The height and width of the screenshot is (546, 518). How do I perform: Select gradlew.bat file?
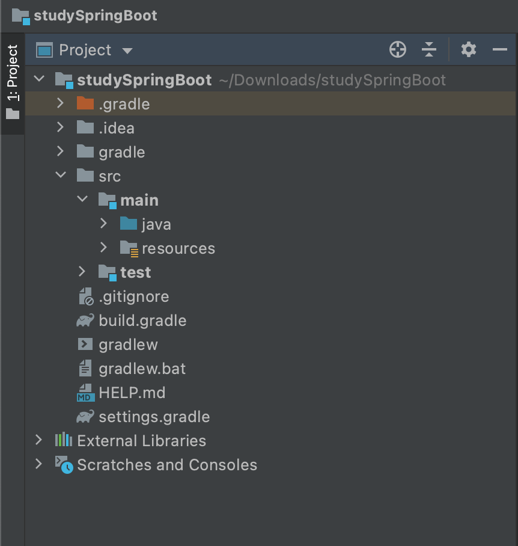click(142, 369)
